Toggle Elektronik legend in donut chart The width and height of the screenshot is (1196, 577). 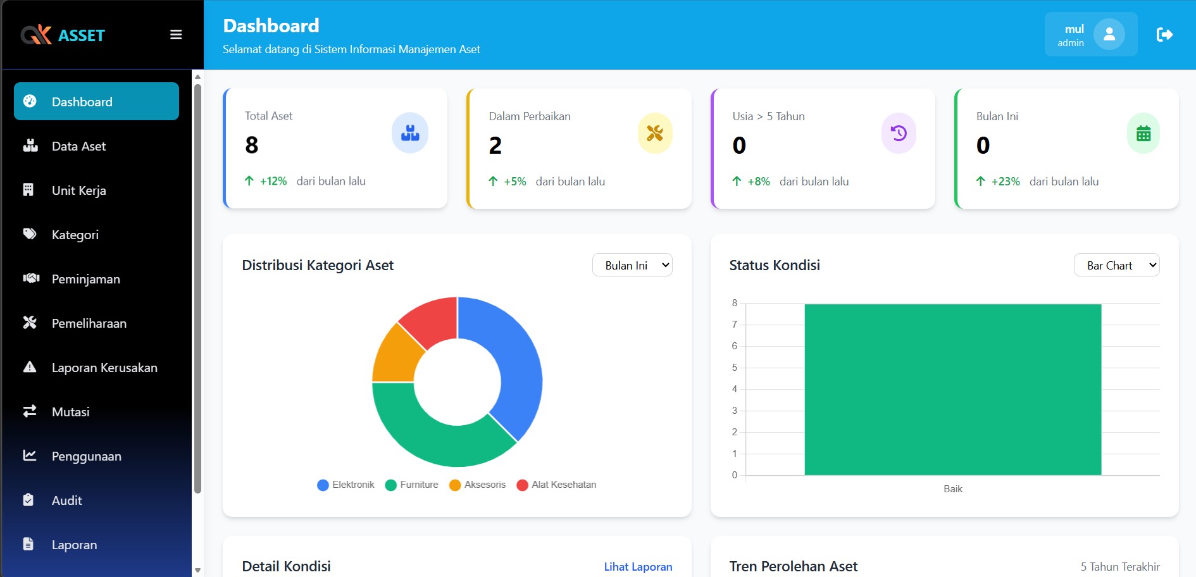pyautogui.click(x=346, y=485)
